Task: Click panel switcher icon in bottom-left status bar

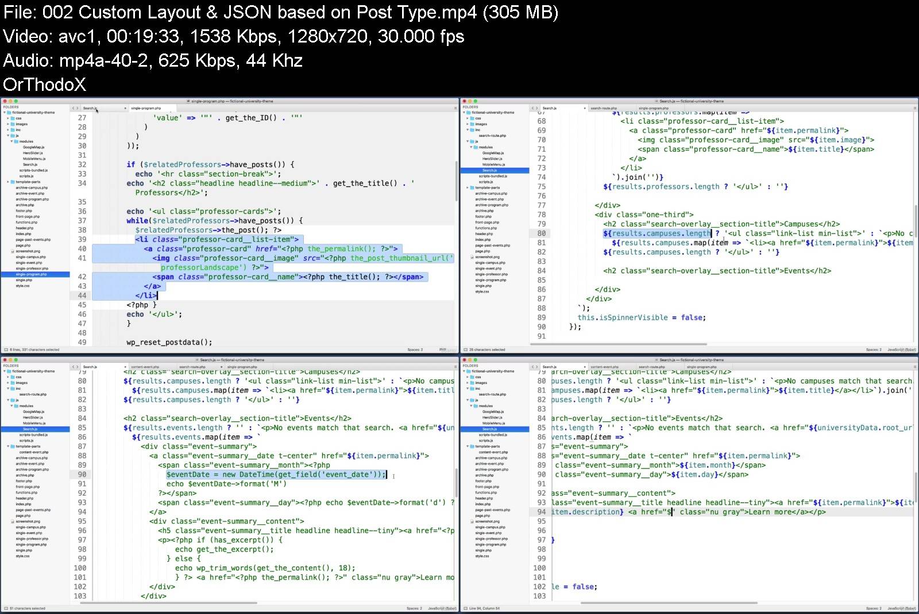Action: (6, 608)
